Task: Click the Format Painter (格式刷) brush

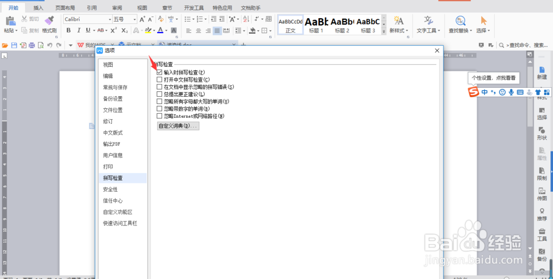Action: coord(49,21)
